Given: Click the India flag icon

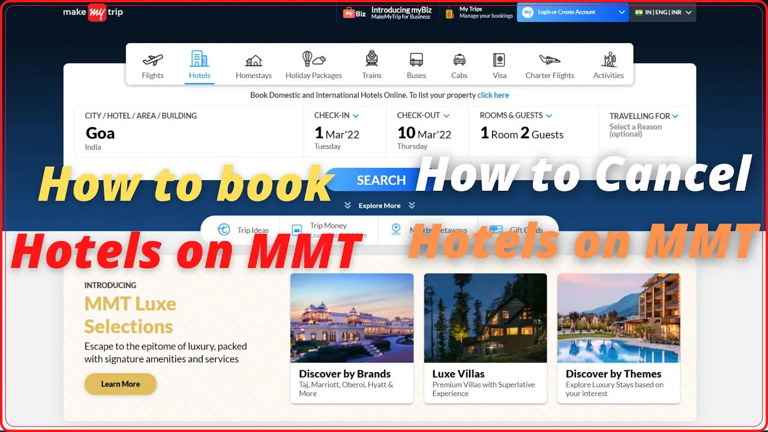Looking at the screenshot, I should click(x=639, y=12).
